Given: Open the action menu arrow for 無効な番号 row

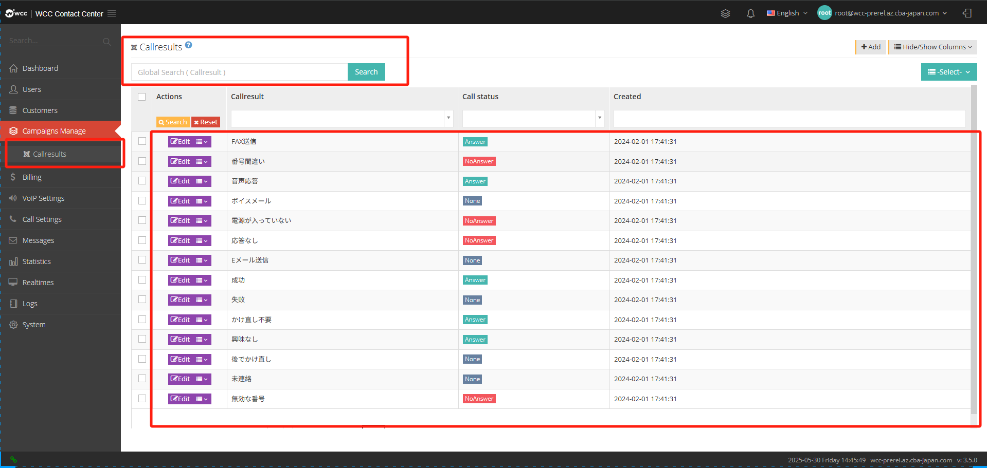Looking at the screenshot, I should coord(202,399).
